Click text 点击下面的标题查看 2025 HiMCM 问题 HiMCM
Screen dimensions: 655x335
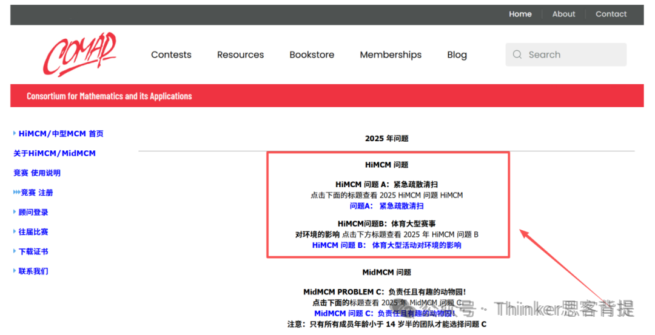(x=387, y=195)
